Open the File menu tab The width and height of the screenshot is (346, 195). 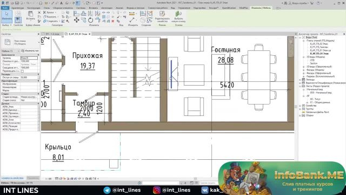click(x=5, y=8)
